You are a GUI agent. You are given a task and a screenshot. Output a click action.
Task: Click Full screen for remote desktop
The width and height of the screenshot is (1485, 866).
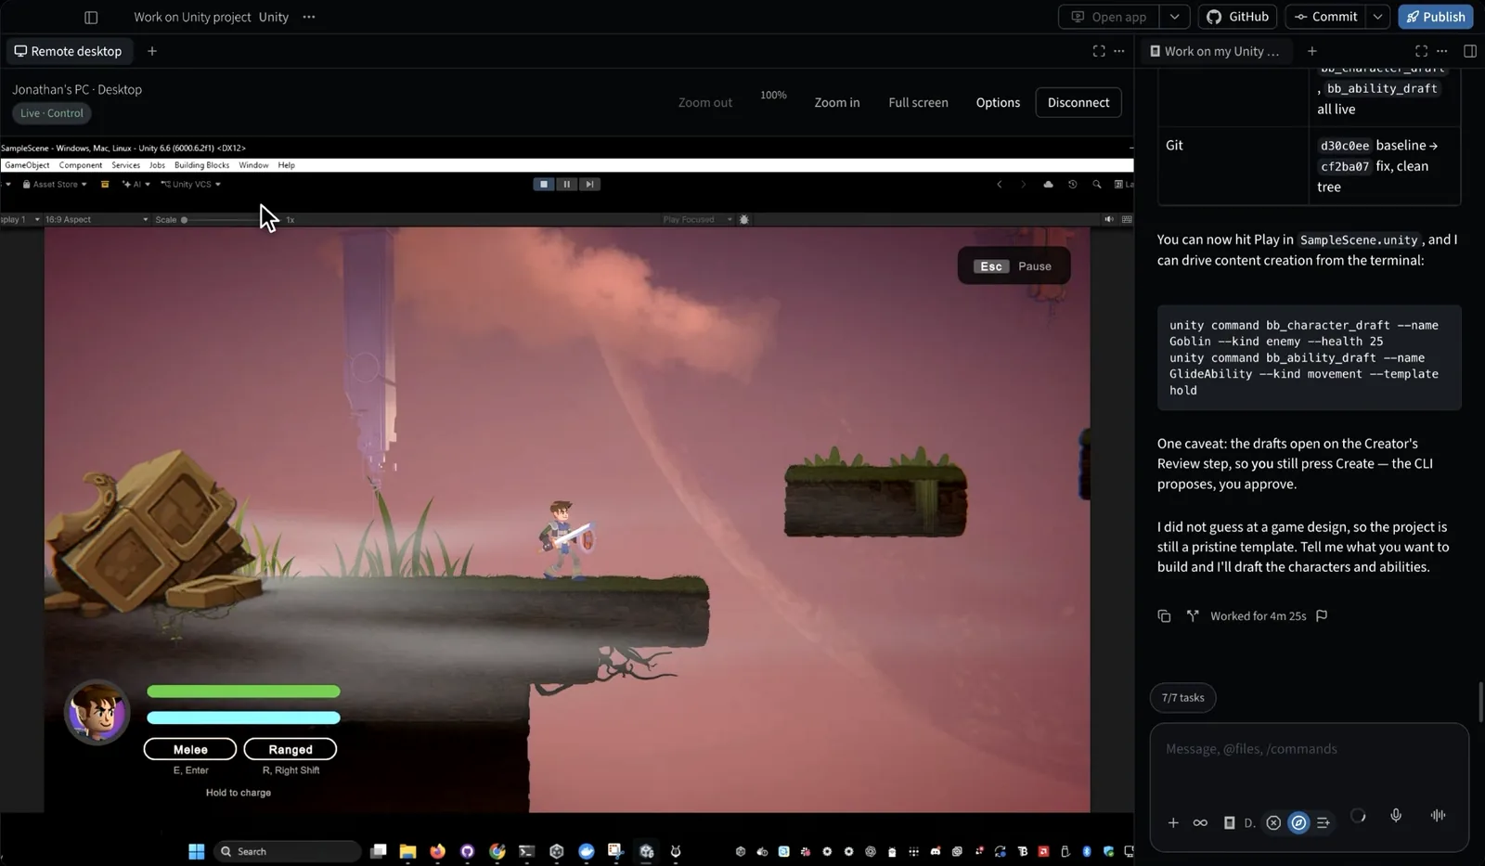click(918, 102)
